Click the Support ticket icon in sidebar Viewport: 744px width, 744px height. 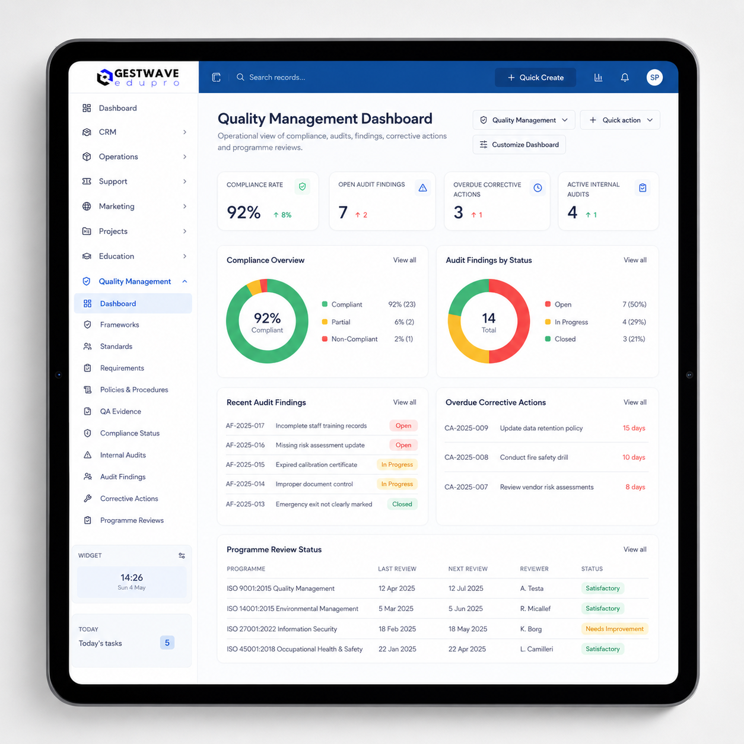point(87,182)
